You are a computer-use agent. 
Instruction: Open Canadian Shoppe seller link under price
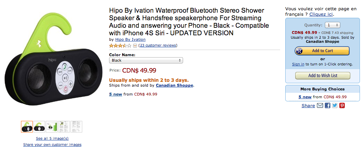coord(174,85)
